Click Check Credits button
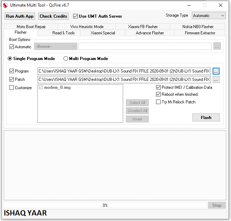Viewport: 231px width, 221px height. pos(53,16)
